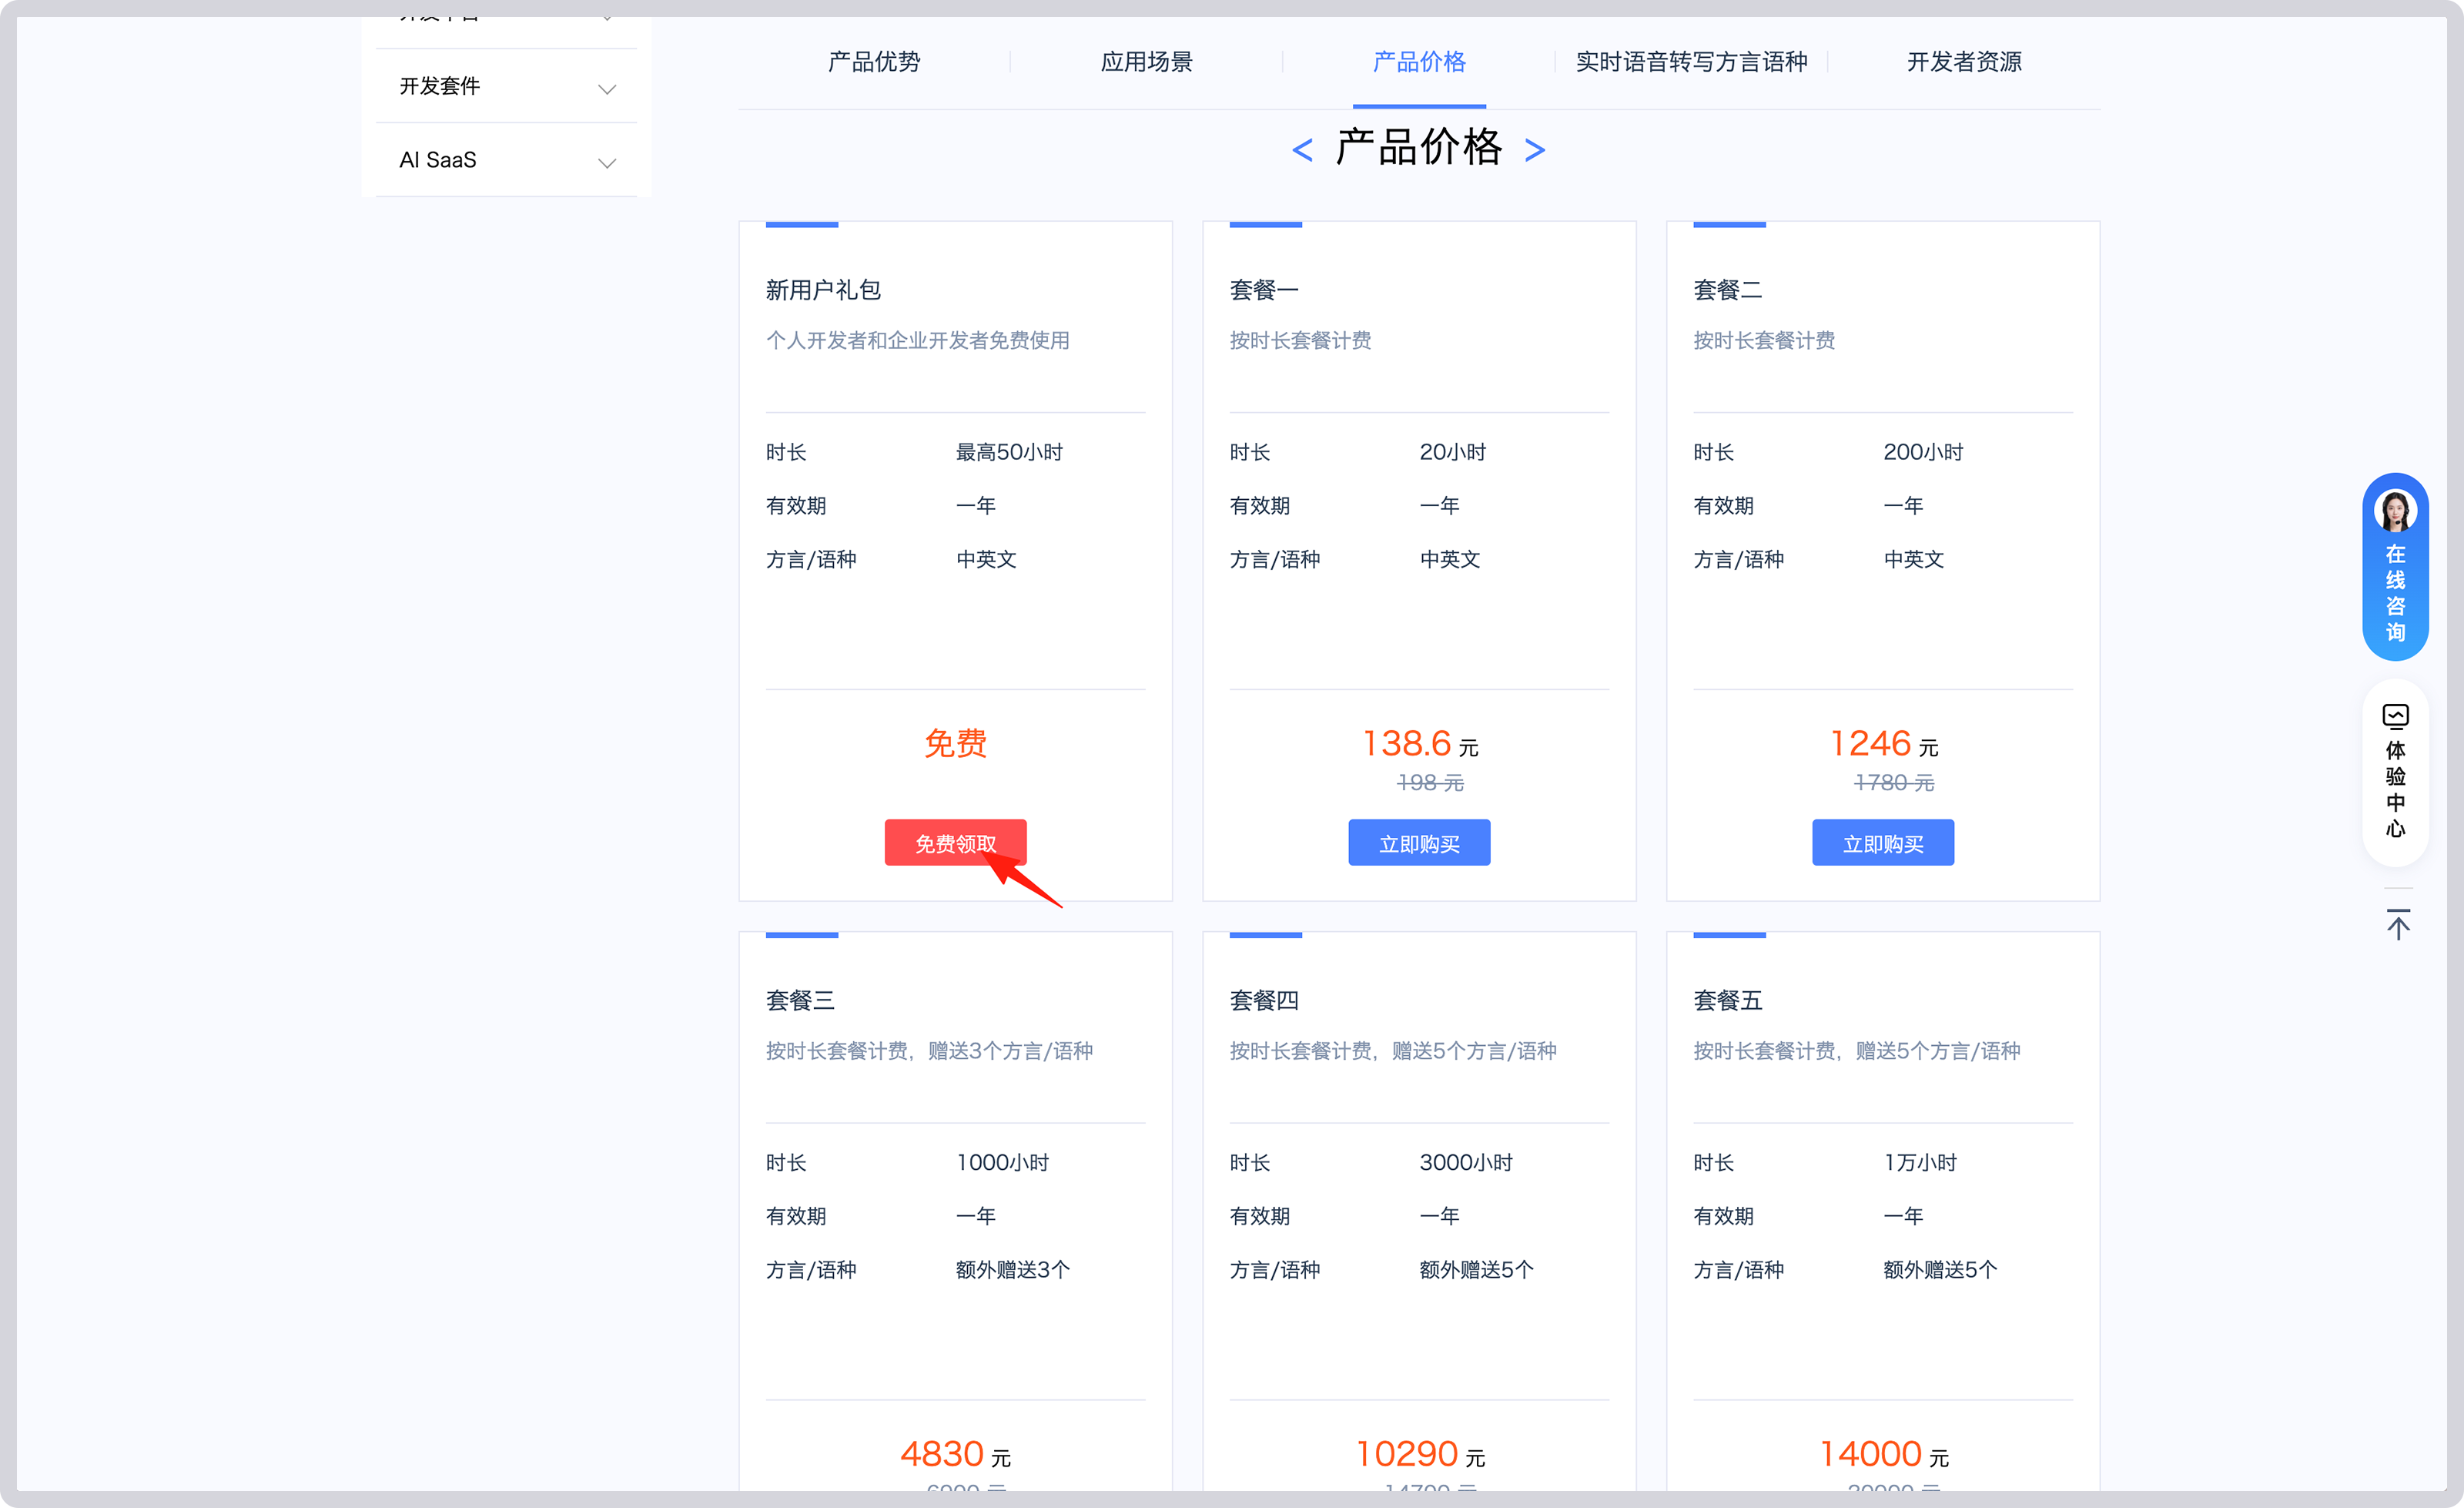This screenshot has width=2464, height=1508.
Task: Click the left arrow beside 产品价格 heading
Action: click(x=1302, y=149)
